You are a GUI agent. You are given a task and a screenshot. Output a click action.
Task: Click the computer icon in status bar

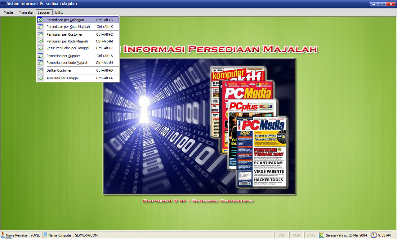coord(45,235)
